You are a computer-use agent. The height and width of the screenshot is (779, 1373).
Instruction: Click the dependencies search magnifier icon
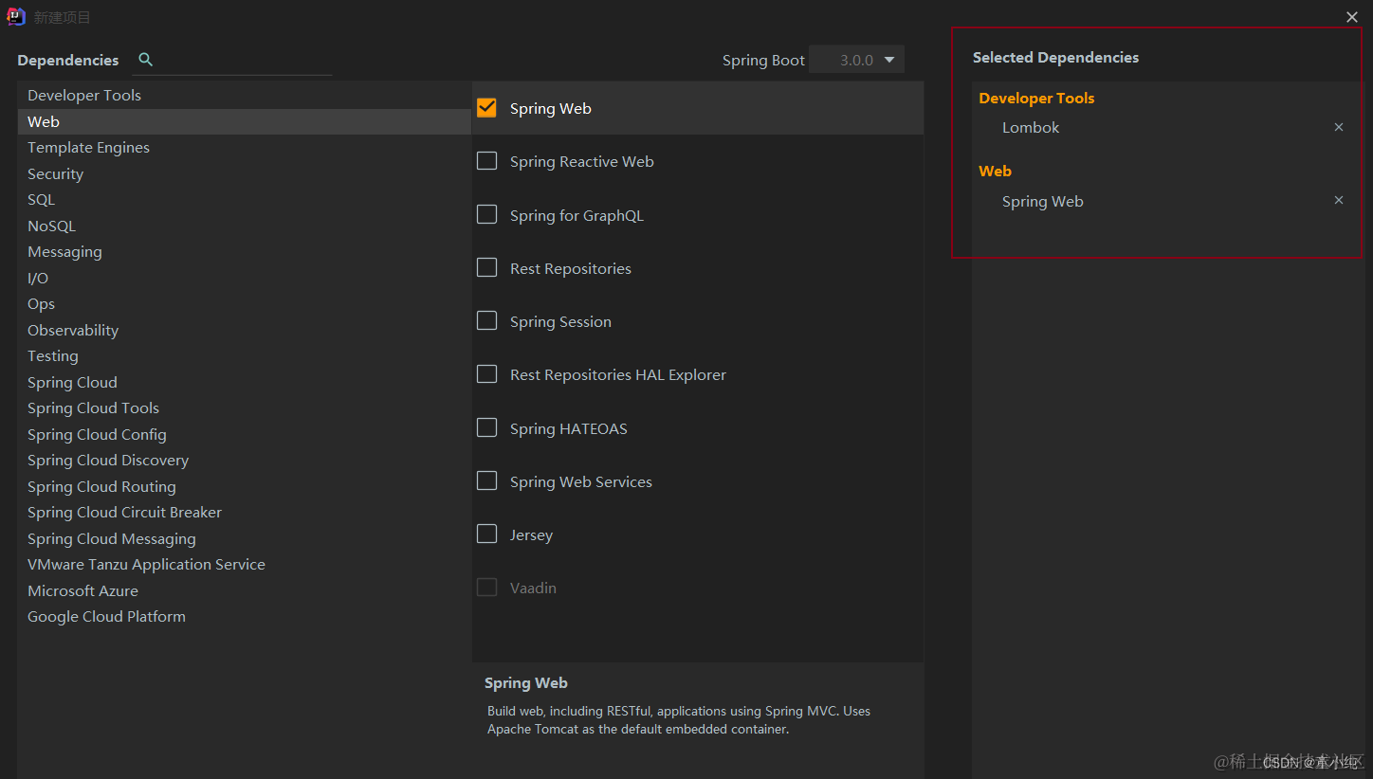pyautogui.click(x=145, y=60)
